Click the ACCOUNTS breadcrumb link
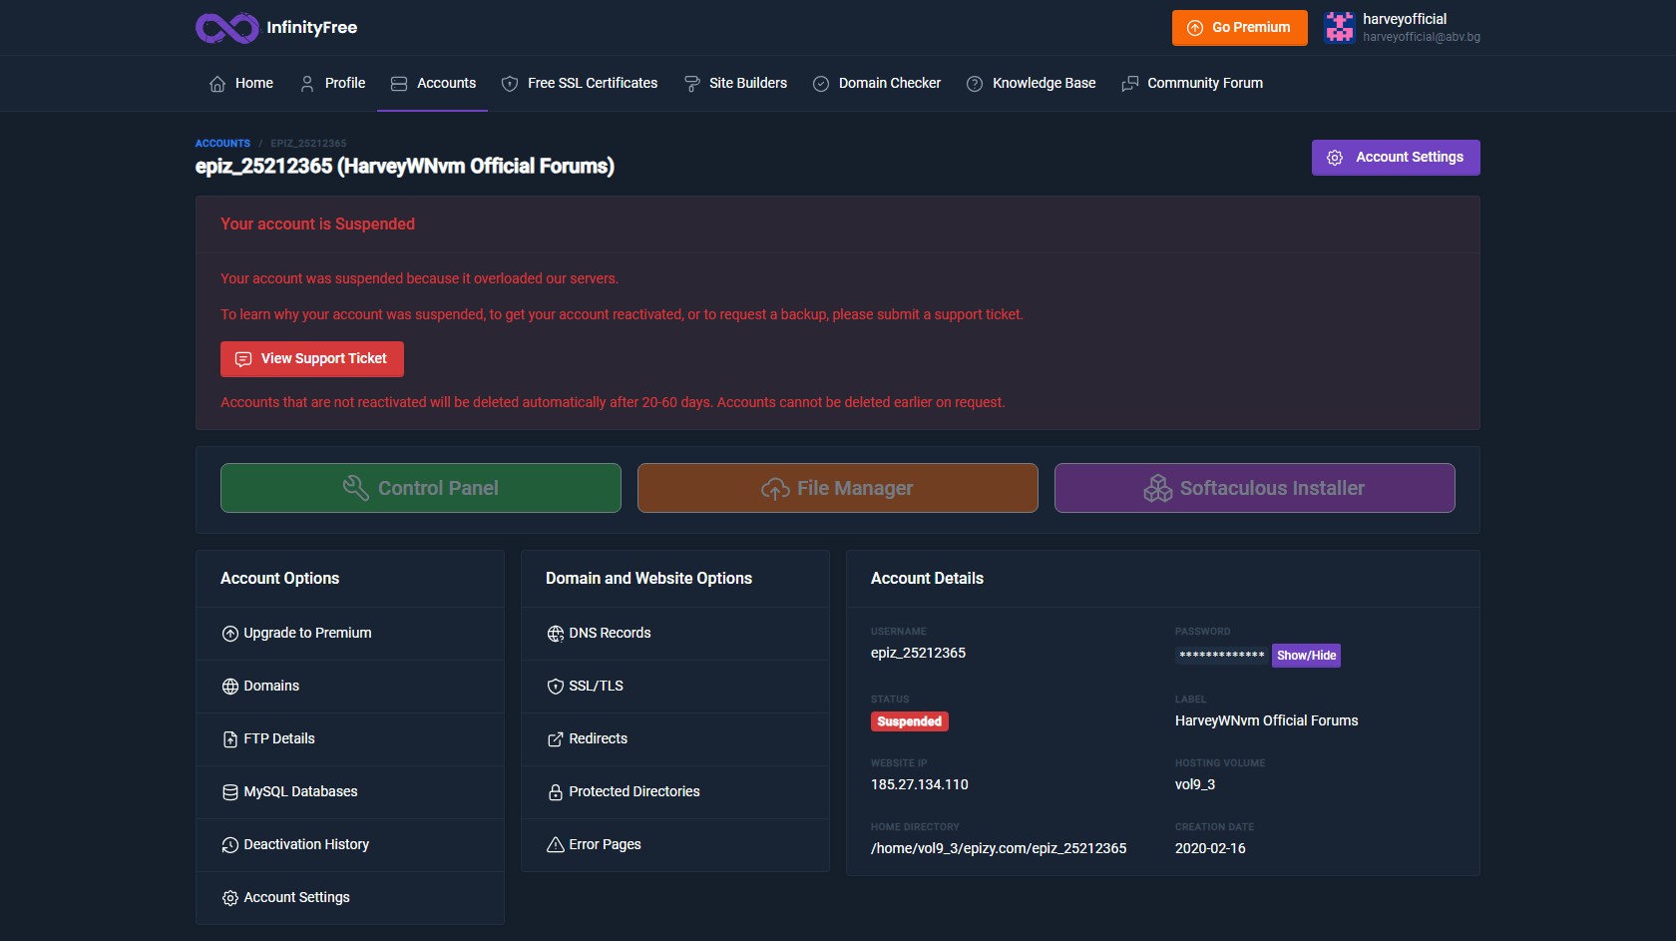Screen dimensions: 1676x941 click(222, 144)
